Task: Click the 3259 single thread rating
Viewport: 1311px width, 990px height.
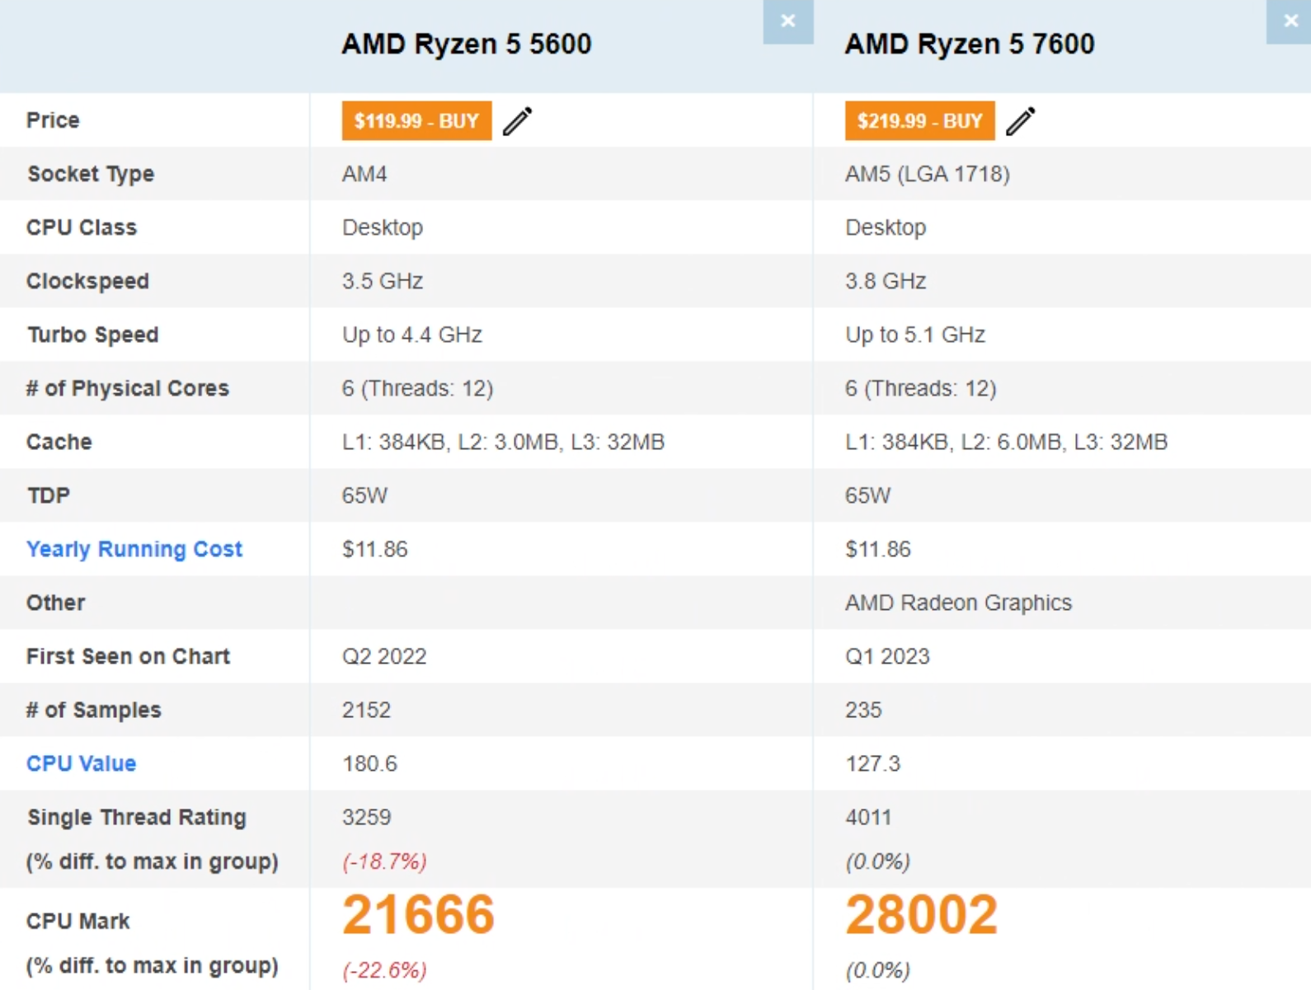Action: click(x=367, y=817)
